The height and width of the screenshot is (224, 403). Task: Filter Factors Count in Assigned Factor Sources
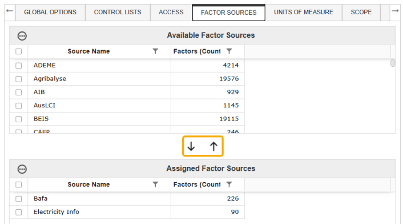(229, 185)
